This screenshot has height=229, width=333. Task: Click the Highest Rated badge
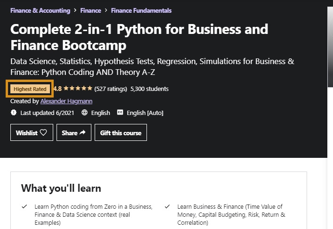click(x=30, y=89)
